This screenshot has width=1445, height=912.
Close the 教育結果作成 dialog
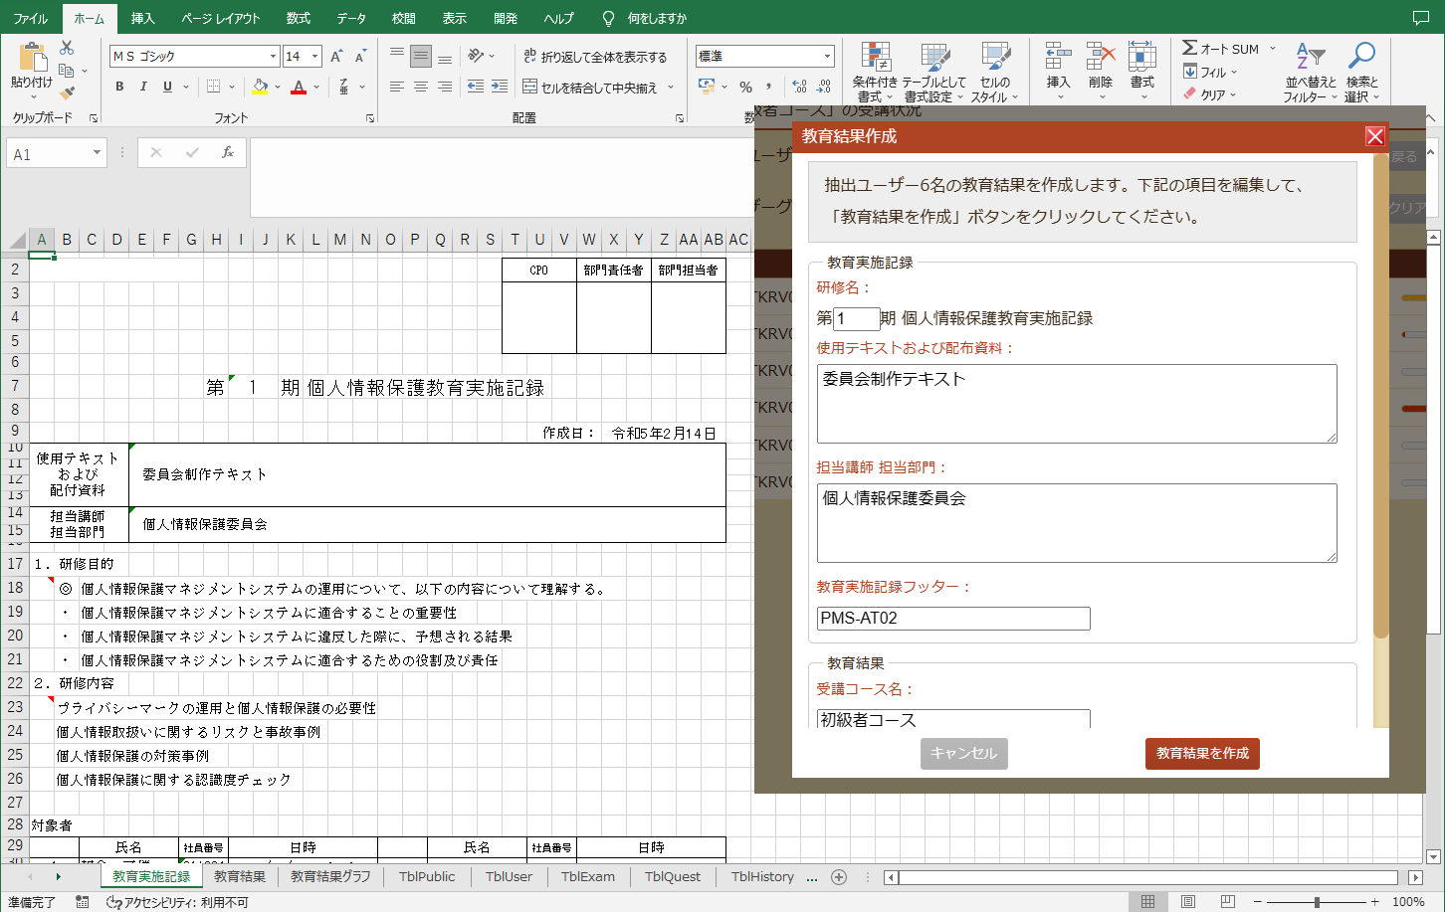coord(1374,136)
